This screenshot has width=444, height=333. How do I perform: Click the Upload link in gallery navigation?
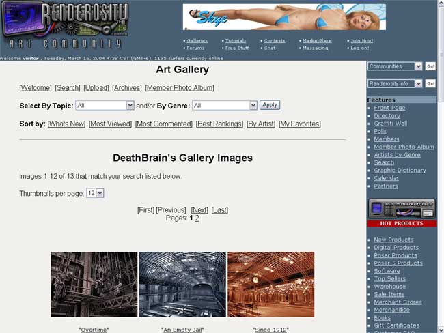[x=96, y=88]
